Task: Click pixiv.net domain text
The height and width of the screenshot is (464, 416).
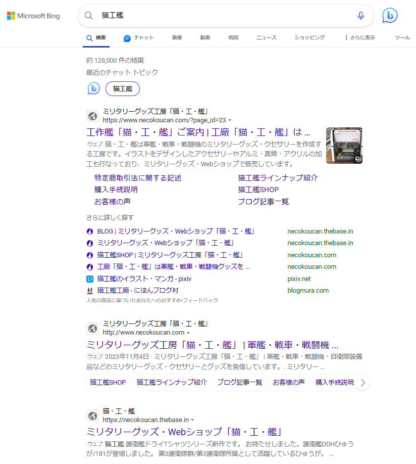Action: pyautogui.click(x=299, y=279)
